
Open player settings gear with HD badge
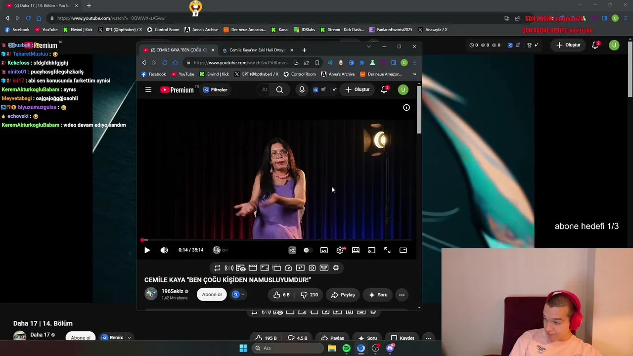[340, 250]
